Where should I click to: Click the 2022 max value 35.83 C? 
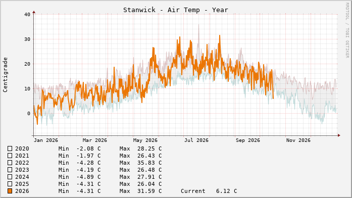(149, 163)
